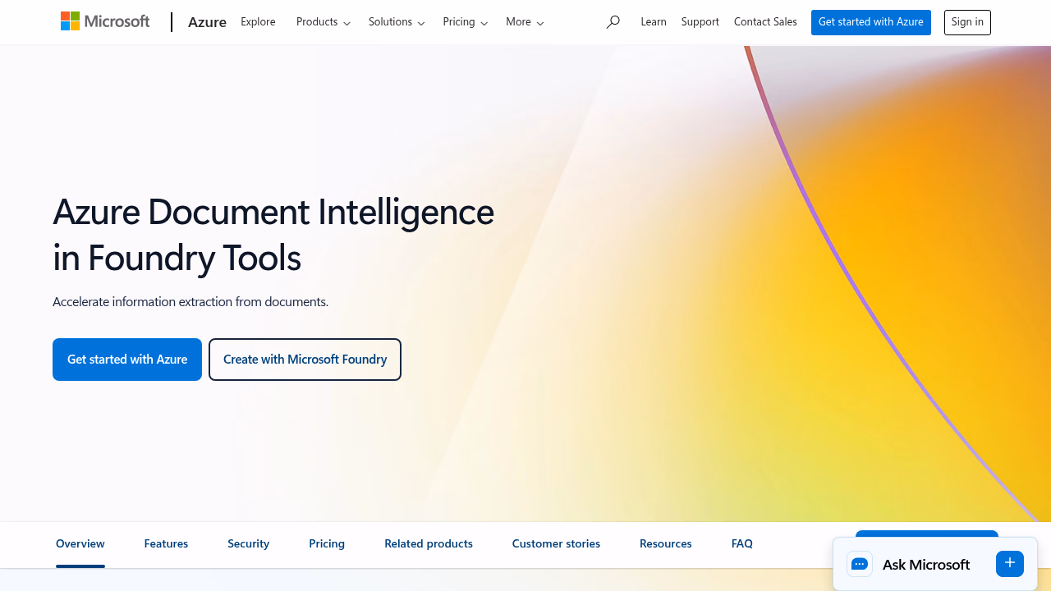The image size is (1051, 591).
Task: Open the Solutions dropdown
Action: click(397, 22)
